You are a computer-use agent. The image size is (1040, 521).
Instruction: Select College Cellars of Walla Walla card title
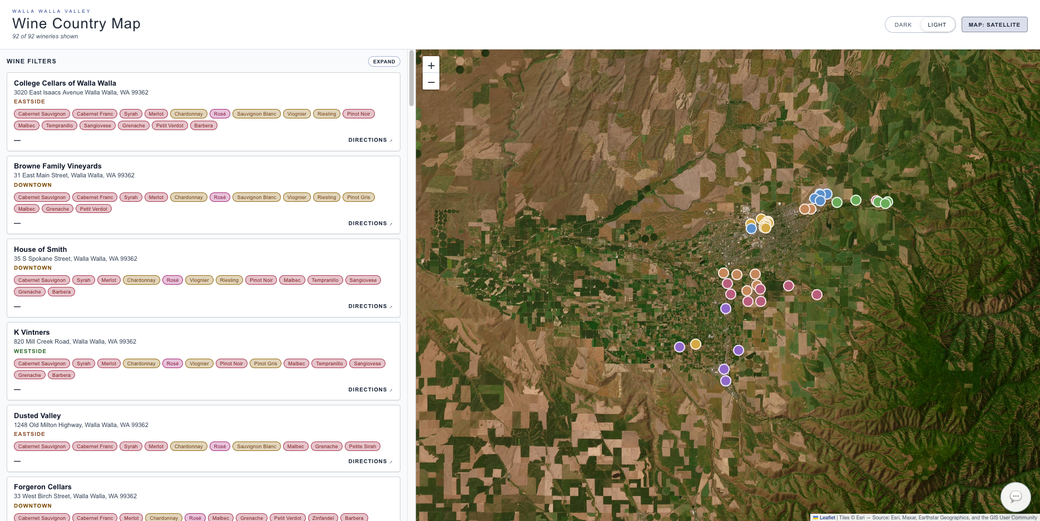pyautogui.click(x=65, y=83)
